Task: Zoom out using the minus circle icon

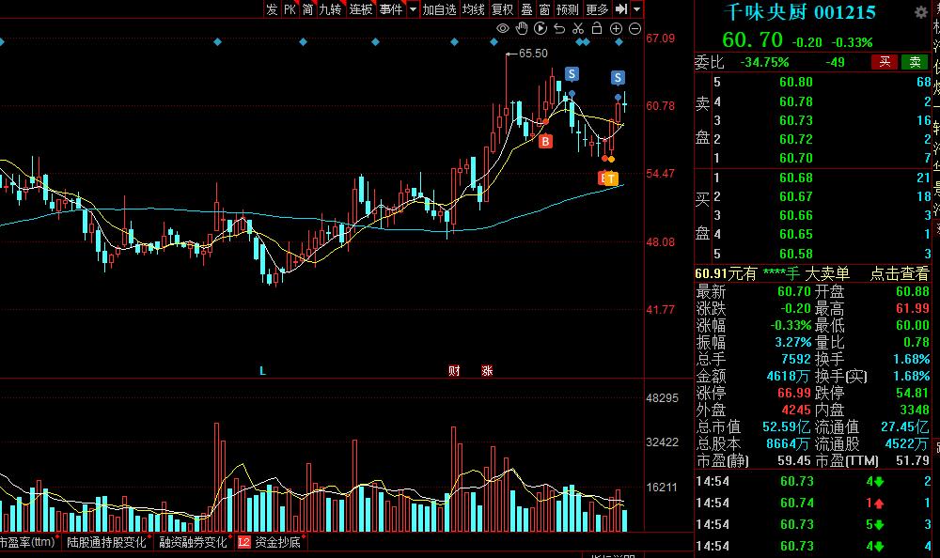Action: [x=634, y=29]
